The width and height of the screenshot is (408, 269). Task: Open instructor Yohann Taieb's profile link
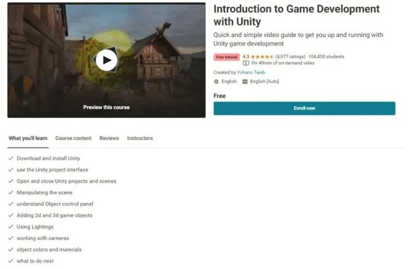point(251,72)
